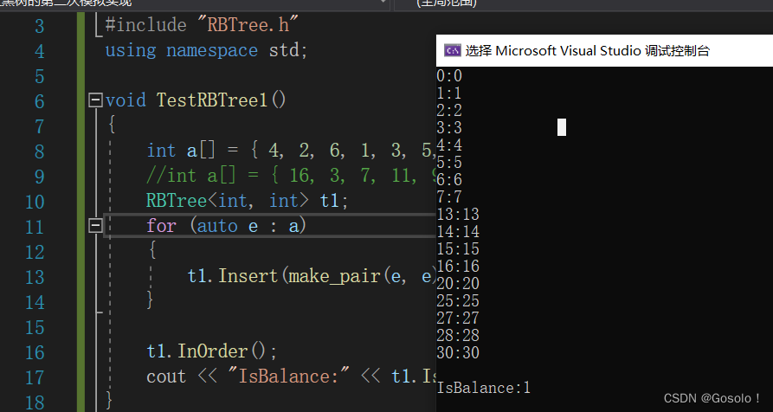
Task: Open the 全局范围 scope dropdown
Action: click(x=580, y=3)
